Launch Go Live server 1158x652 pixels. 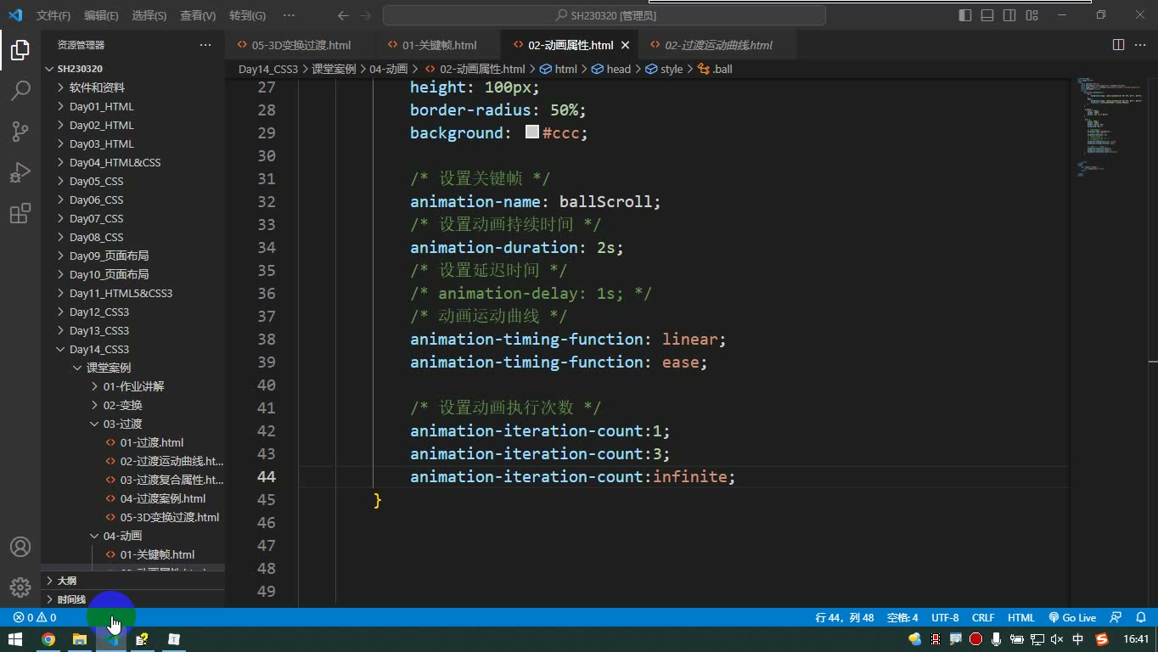(1072, 617)
